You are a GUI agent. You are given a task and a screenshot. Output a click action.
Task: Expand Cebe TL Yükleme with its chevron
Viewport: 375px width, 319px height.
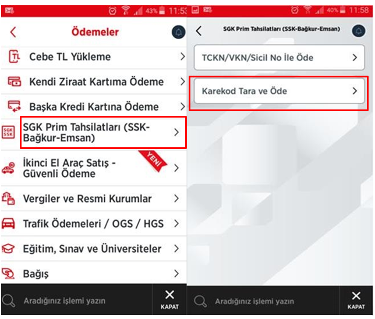click(x=182, y=56)
